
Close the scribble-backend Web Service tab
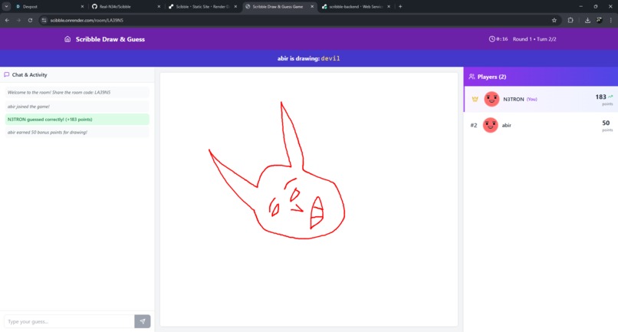(389, 7)
